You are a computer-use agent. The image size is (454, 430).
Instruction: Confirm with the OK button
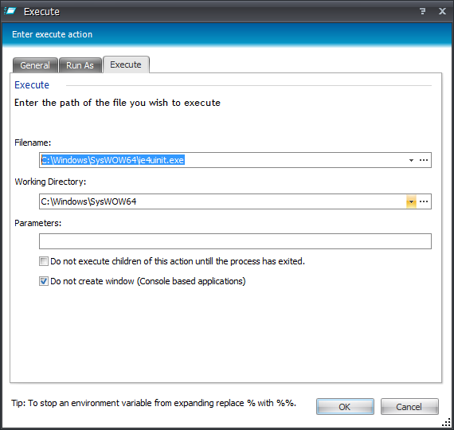345,407
